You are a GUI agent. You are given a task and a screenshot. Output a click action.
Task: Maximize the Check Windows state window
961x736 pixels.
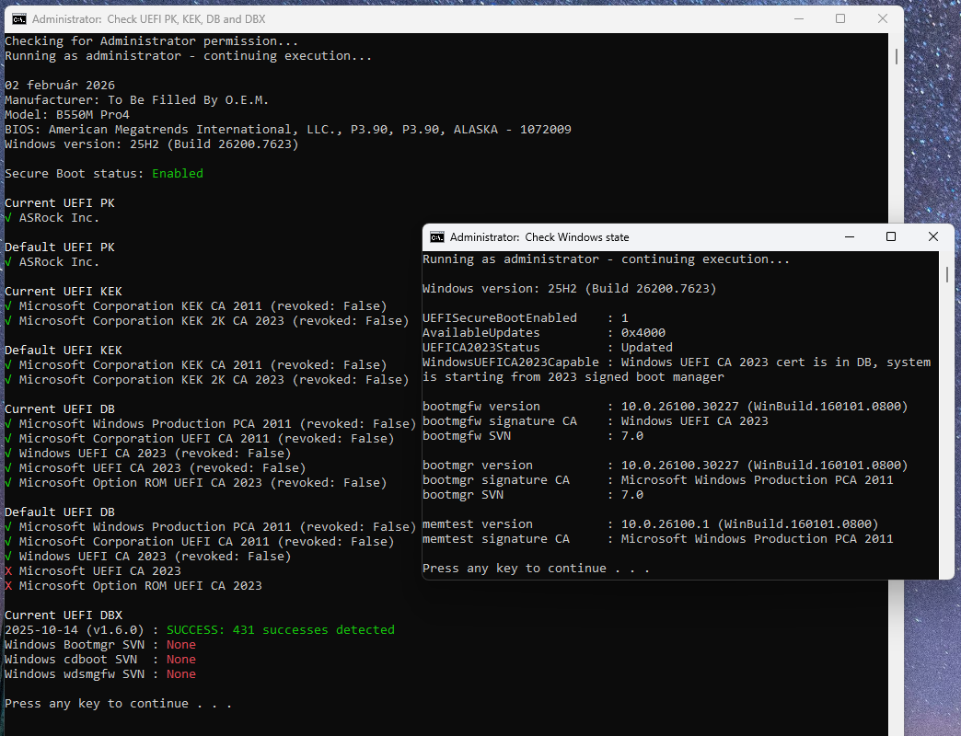pos(891,237)
